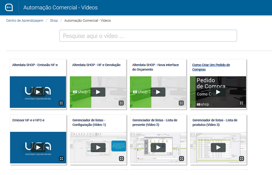Select 'Gerenciador de listas - Configuração (Vídeo 1)' title
Screen dimensions: 272x175
(x=89, y=122)
